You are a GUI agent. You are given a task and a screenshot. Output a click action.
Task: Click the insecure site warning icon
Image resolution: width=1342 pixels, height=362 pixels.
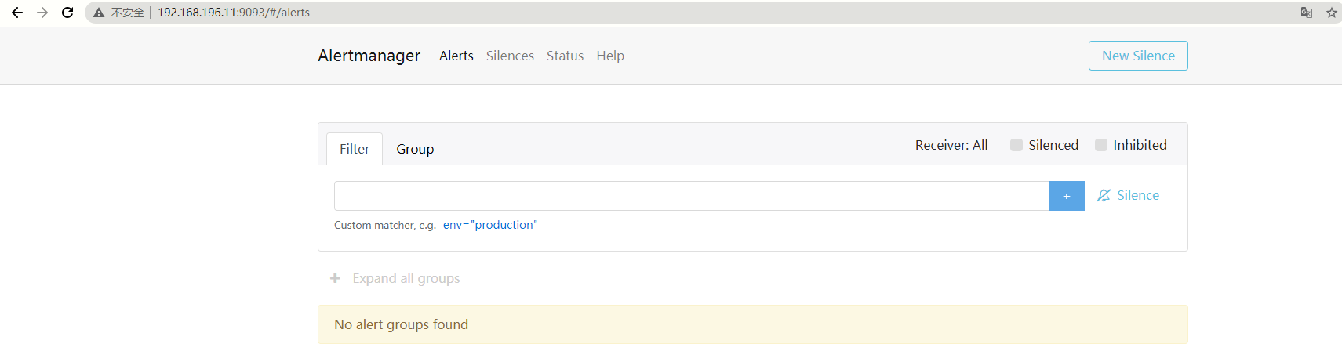point(99,13)
